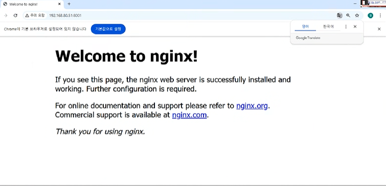Select the Welcome to nginx! tab
The height and width of the screenshot is (186, 386).
pyautogui.click(x=32, y=5)
